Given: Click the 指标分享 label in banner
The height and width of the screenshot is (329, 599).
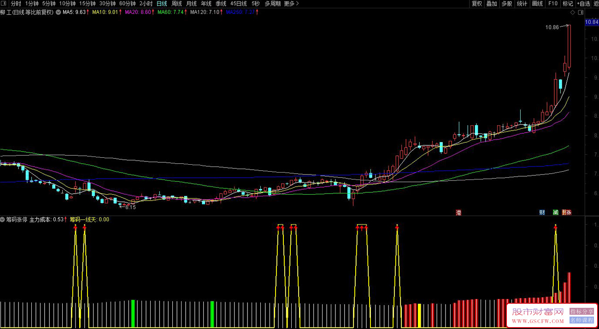Looking at the screenshot, I should tap(581, 312).
